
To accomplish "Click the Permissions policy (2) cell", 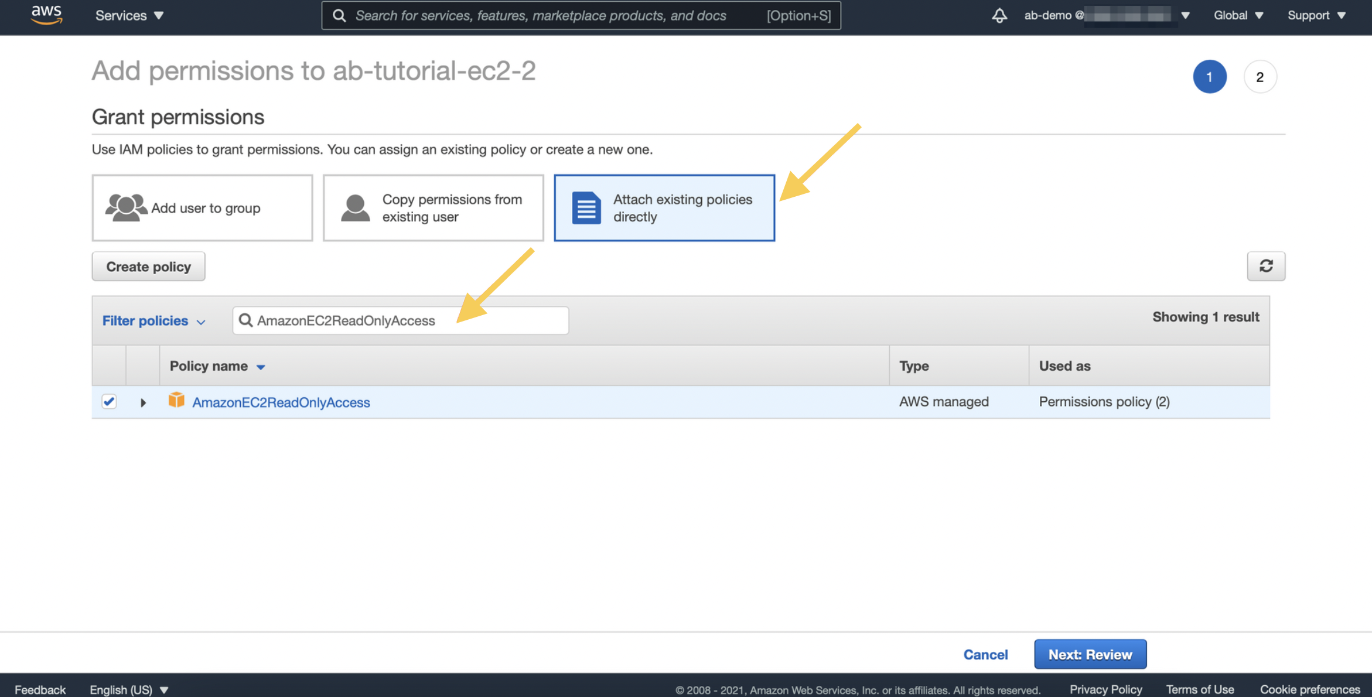I will pyautogui.click(x=1104, y=402).
